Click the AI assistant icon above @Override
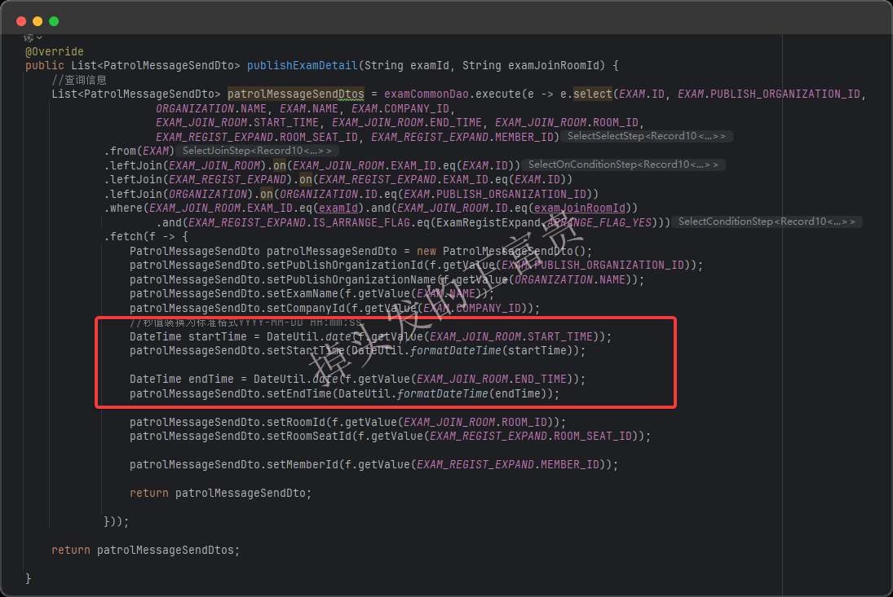 28,38
